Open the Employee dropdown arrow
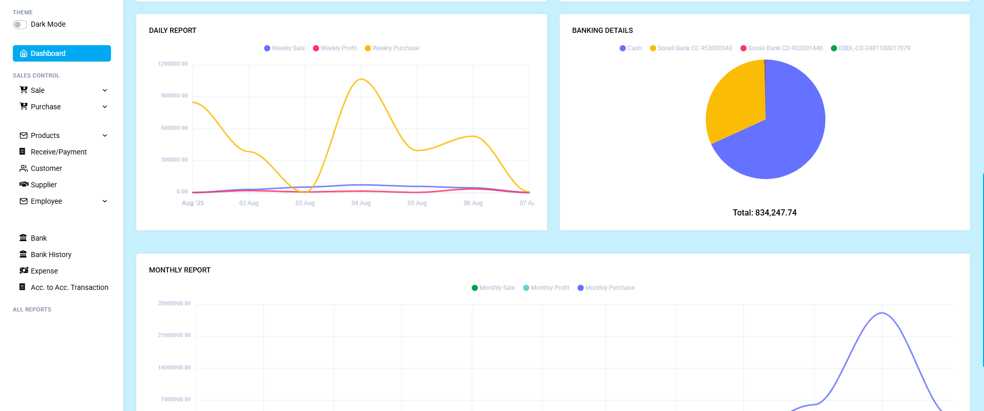This screenshot has height=411, width=984. tap(105, 201)
